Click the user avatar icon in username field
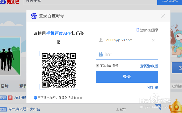This screenshot has height=113, width=182. (x=101, y=40)
